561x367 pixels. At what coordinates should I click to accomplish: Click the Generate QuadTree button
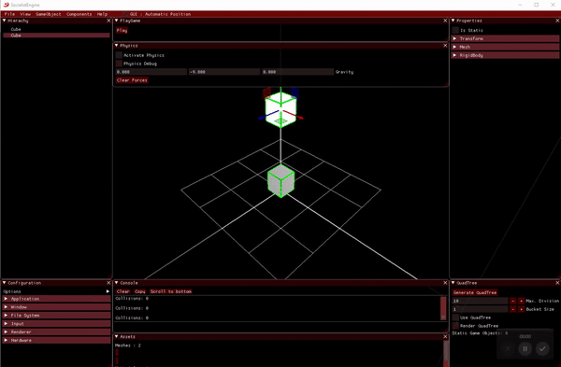(x=474, y=292)
